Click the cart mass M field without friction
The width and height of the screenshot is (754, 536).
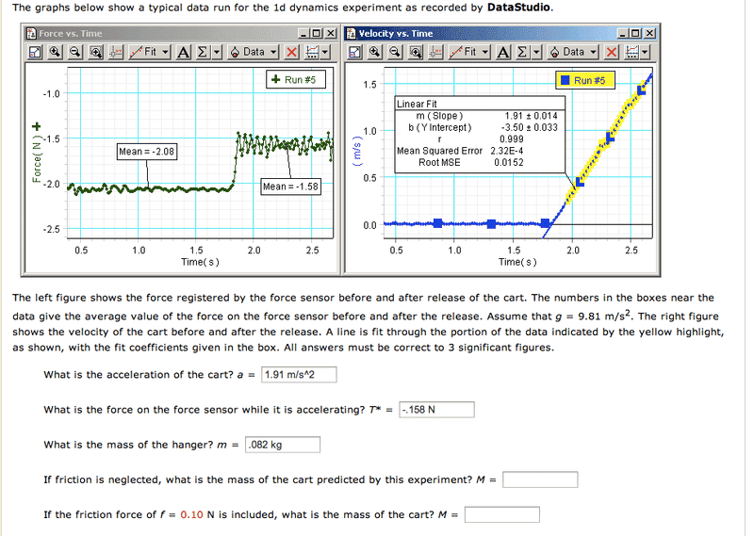pos(540,479)
